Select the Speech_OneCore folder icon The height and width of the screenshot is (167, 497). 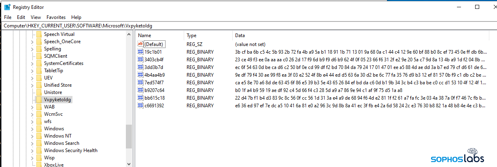[39, 42]
